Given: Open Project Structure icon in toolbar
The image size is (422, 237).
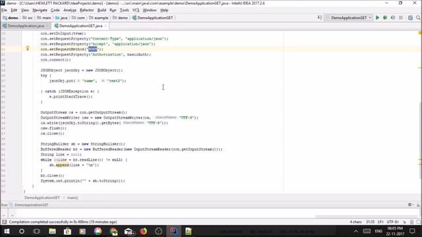Looking at the screenshot, I should [x=410, y=18].
